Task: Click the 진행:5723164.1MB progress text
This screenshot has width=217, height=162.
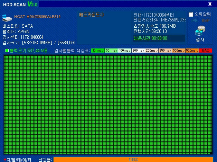Action: [159, 20]
